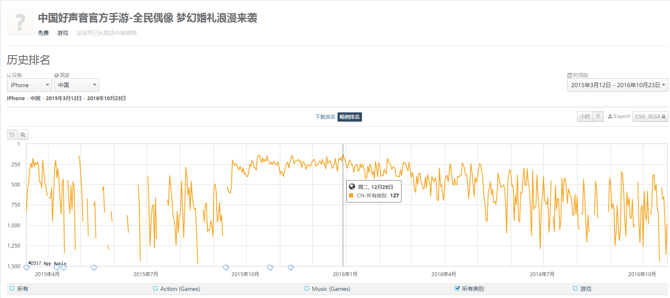Click the last event marker before 2015年12月
The height and width of the screenshot is (298, 670).
[291, 268]
